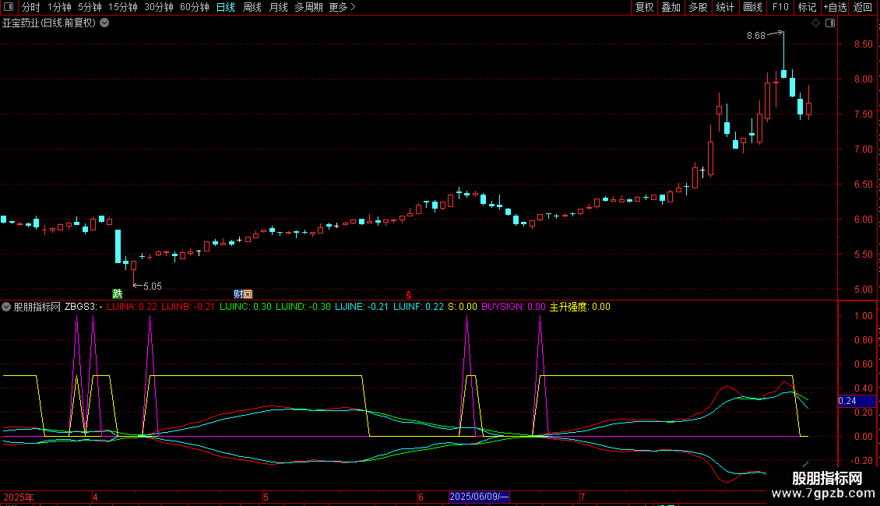880x506 pixels.
Task: Click the 财 finance marker icon
Action: pyautogui.click(x=238, y=294)
